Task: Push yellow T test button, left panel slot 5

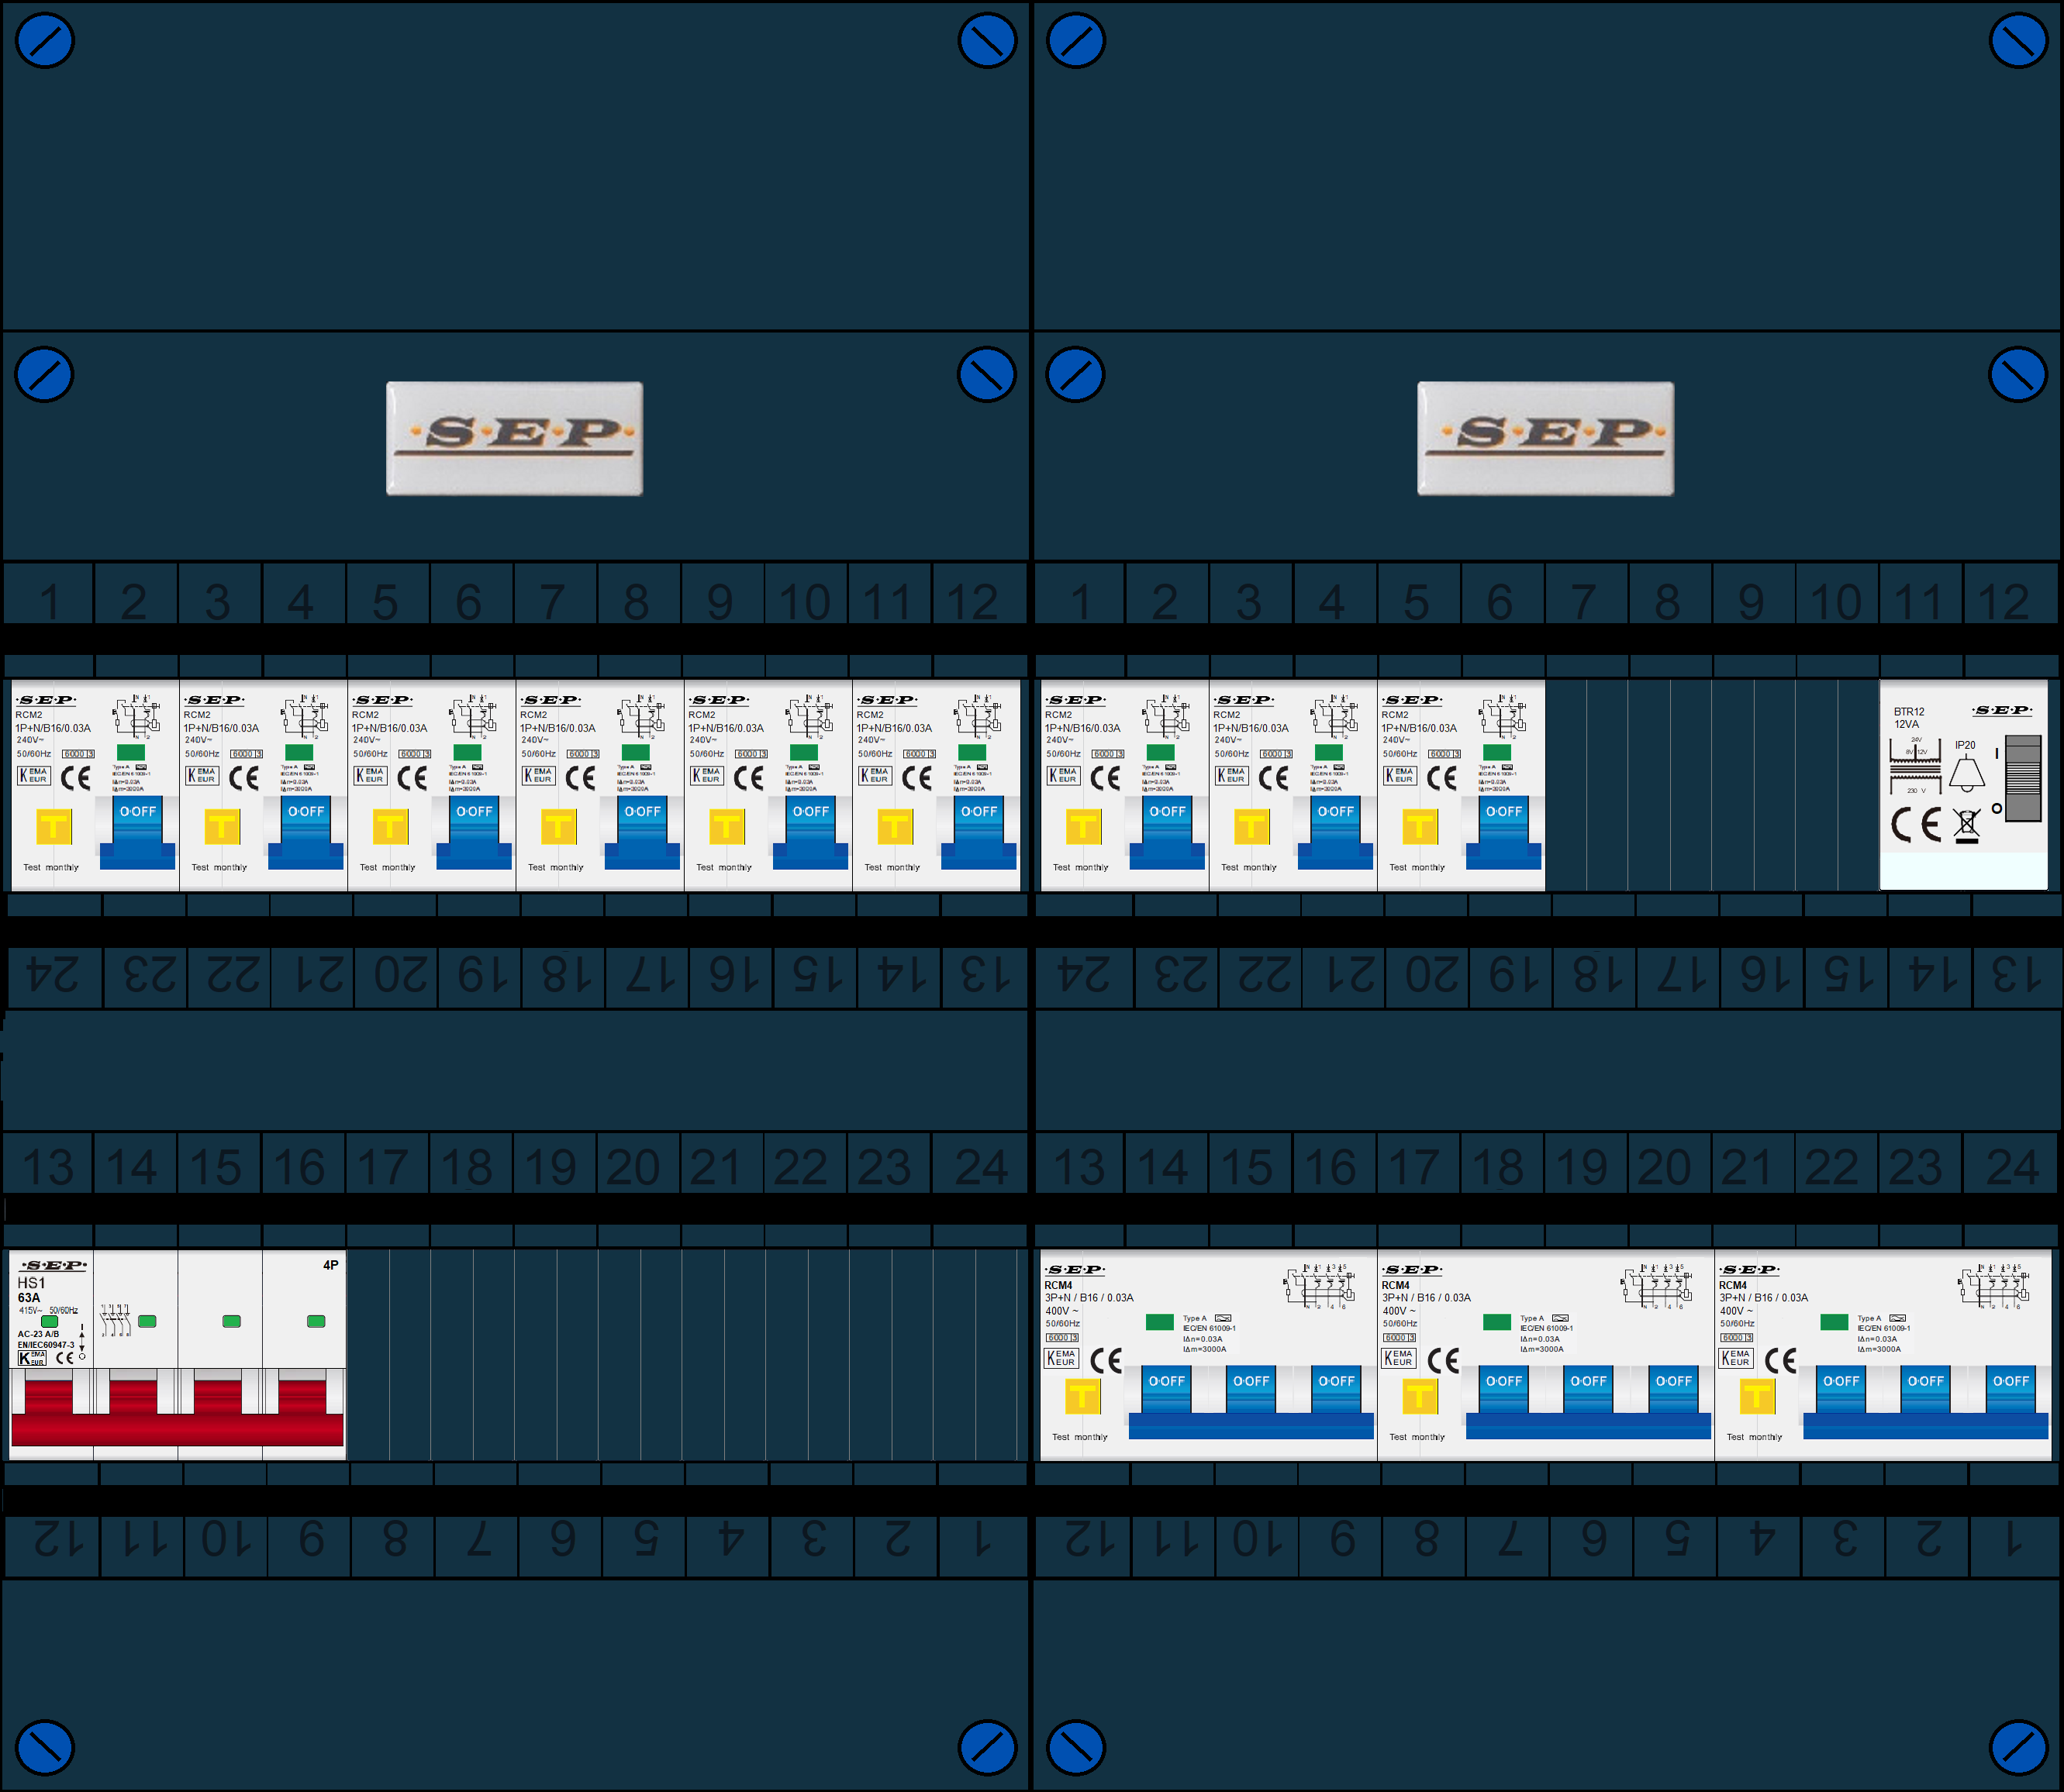Action: click(x=390, y=827)
